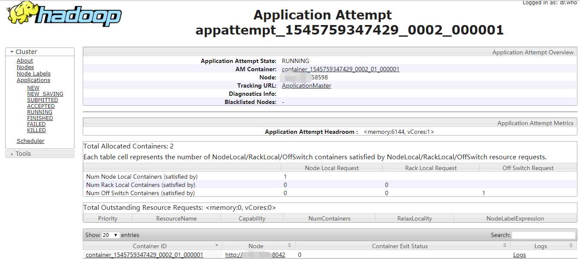Image resolution: width=580 pixels, height=259 pixels.
Task: Click the NumContainers column header
Action: pyautogui.click(x=329, y=218)
